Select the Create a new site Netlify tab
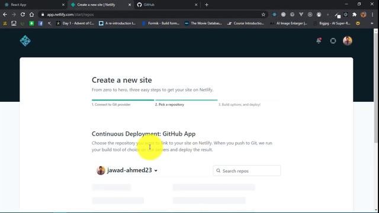This screenshot has width=379, height=213. [x=100, y=5]
